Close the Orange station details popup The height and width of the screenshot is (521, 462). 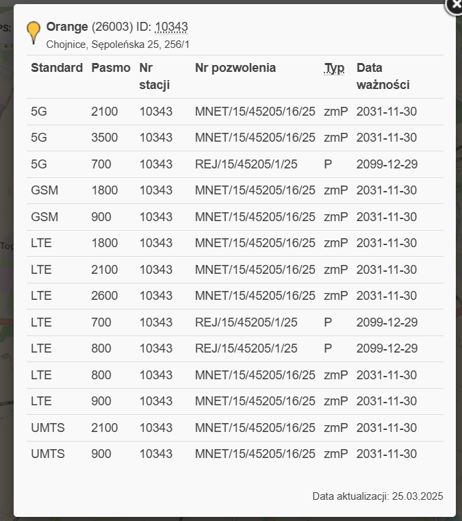(454, 5)
